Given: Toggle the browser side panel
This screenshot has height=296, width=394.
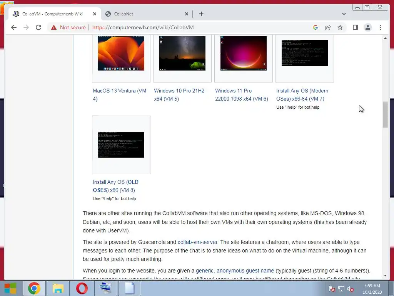Looking at the screenshot, I should tap(355, 27).
